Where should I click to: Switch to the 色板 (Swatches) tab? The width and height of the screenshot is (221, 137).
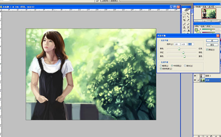click(203, 26)
